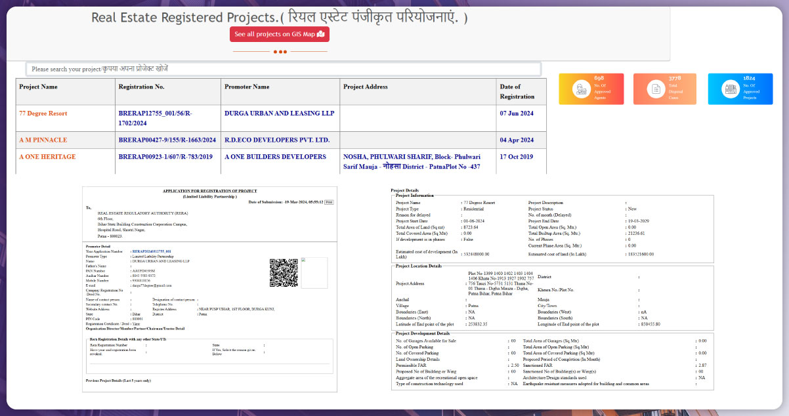Click the 07 Jun 2024 registration date
The height and width of the screenshot is (416, 789).
[x=517, y=114]
